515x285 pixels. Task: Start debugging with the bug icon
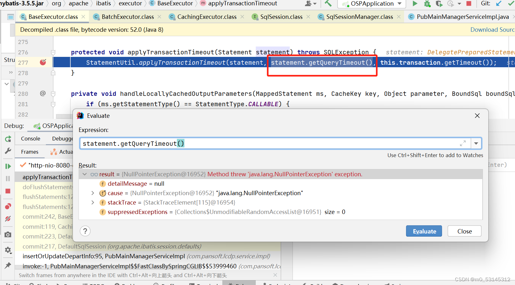tap(427, 4)
